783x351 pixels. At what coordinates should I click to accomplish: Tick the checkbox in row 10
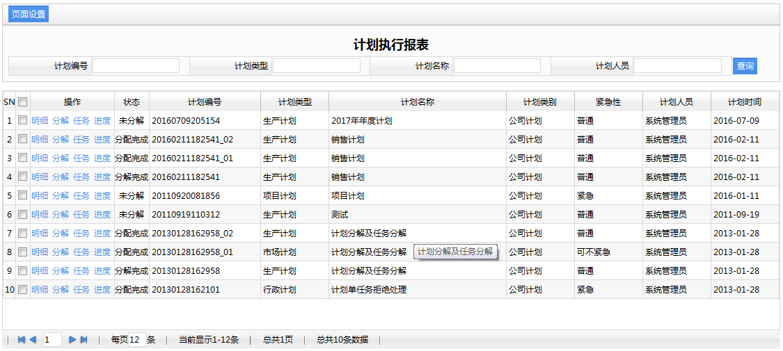[23, 289]
